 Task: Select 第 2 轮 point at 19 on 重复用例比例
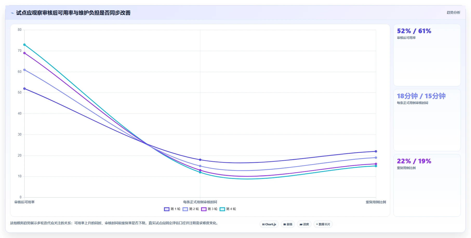click(376, 158)
